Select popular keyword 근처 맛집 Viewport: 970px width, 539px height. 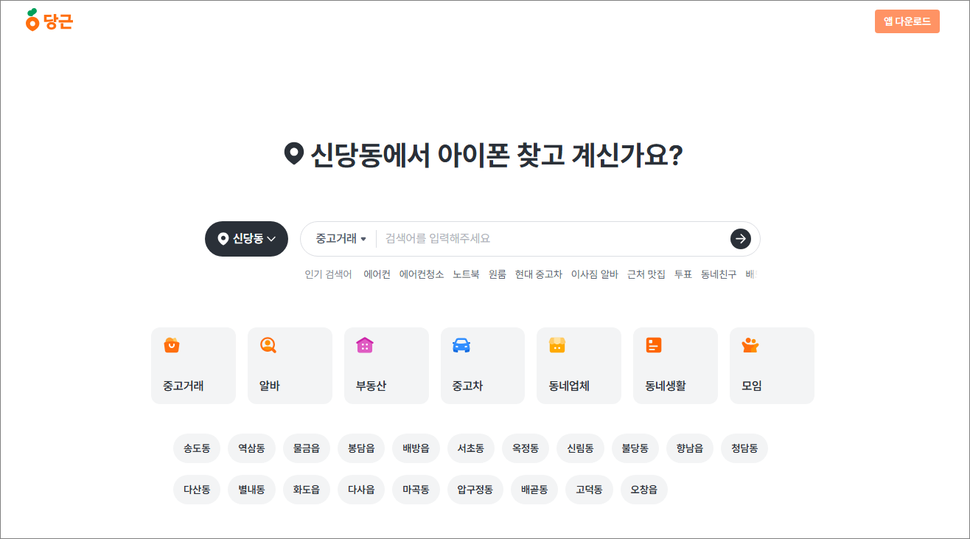(x=646, y=274)
